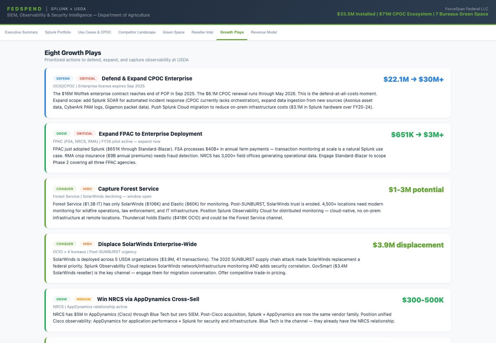Open the Expand FPAC to Enterprise Deployment title
The height and width of the screenshot is (343, 496).
151,134
